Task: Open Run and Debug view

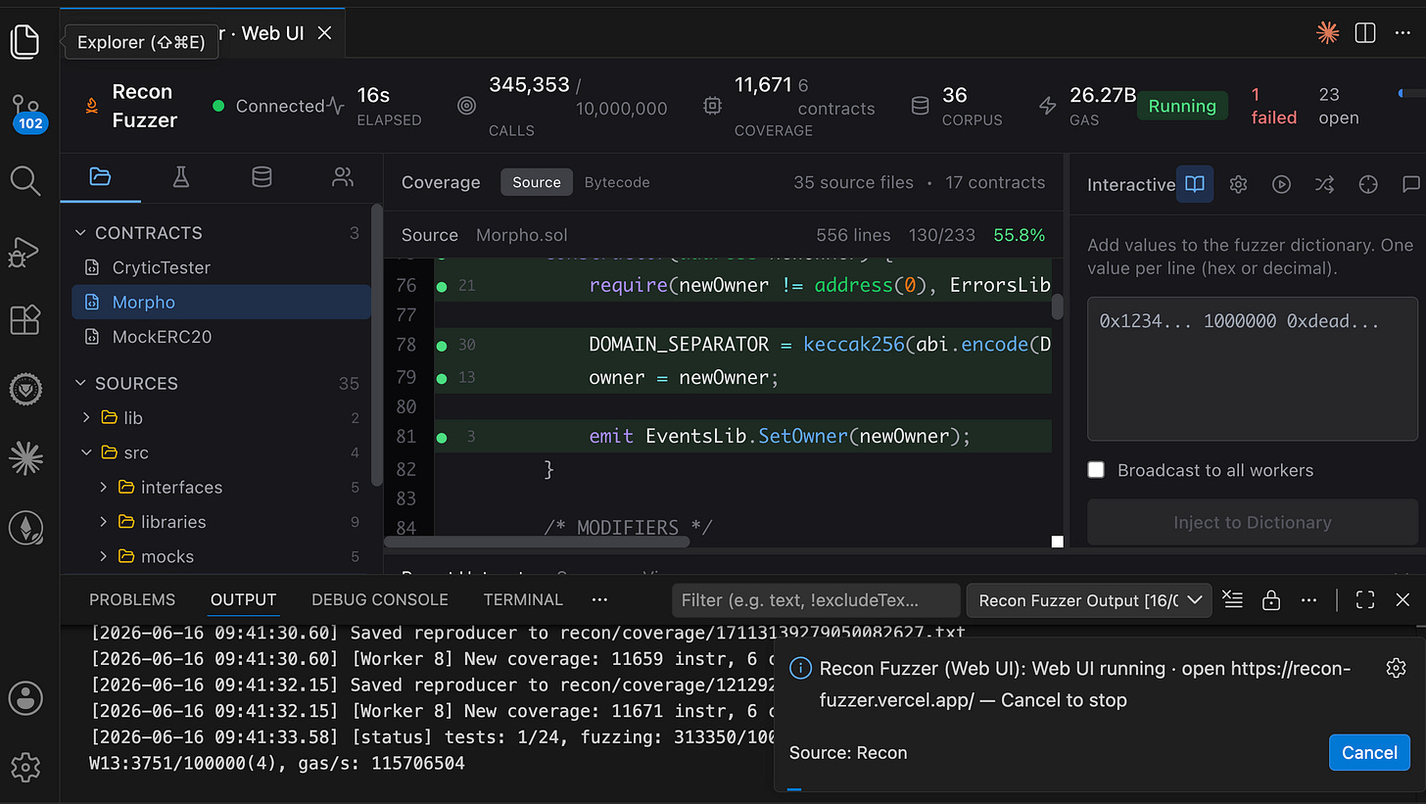Action: [x=24, y=251]
